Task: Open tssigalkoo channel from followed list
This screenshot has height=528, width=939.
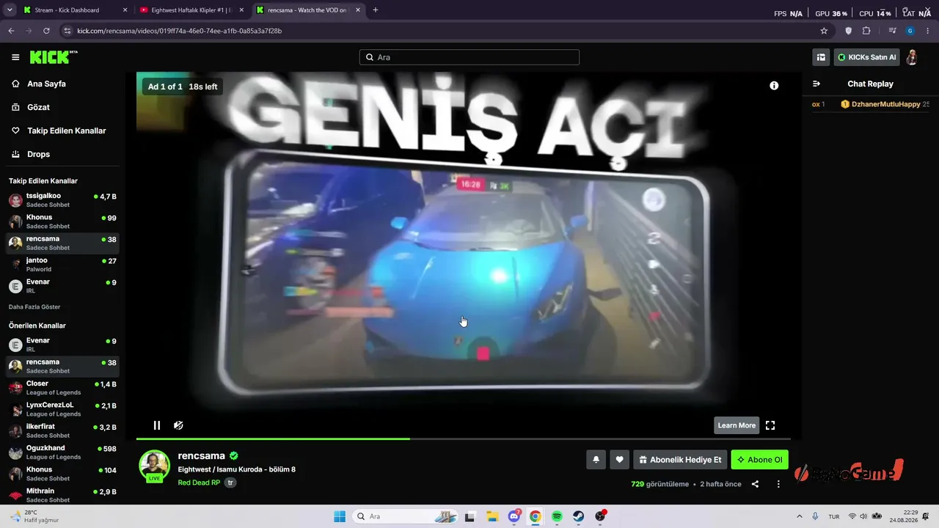Action: click(x=62, y=200)
